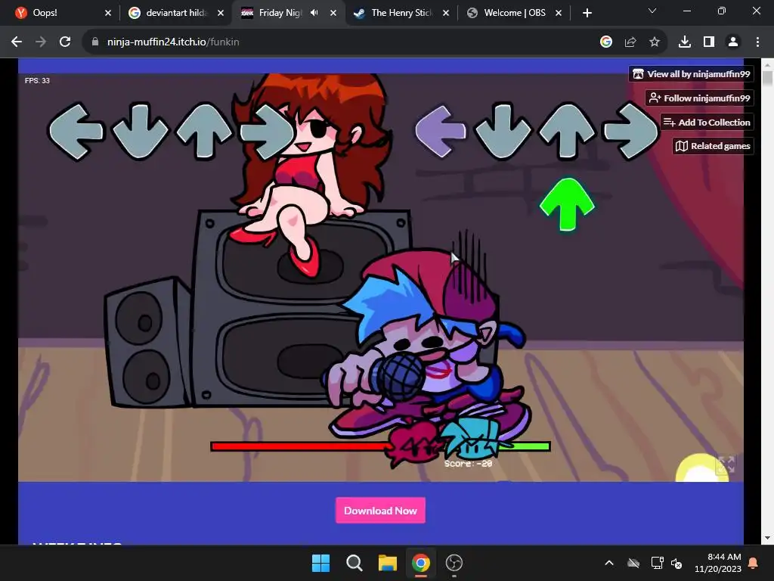Image resolution: width=774 pixels, height=581 pixels.
Task: Click the pink Download Now button
Action: click(x=381, y=511)
